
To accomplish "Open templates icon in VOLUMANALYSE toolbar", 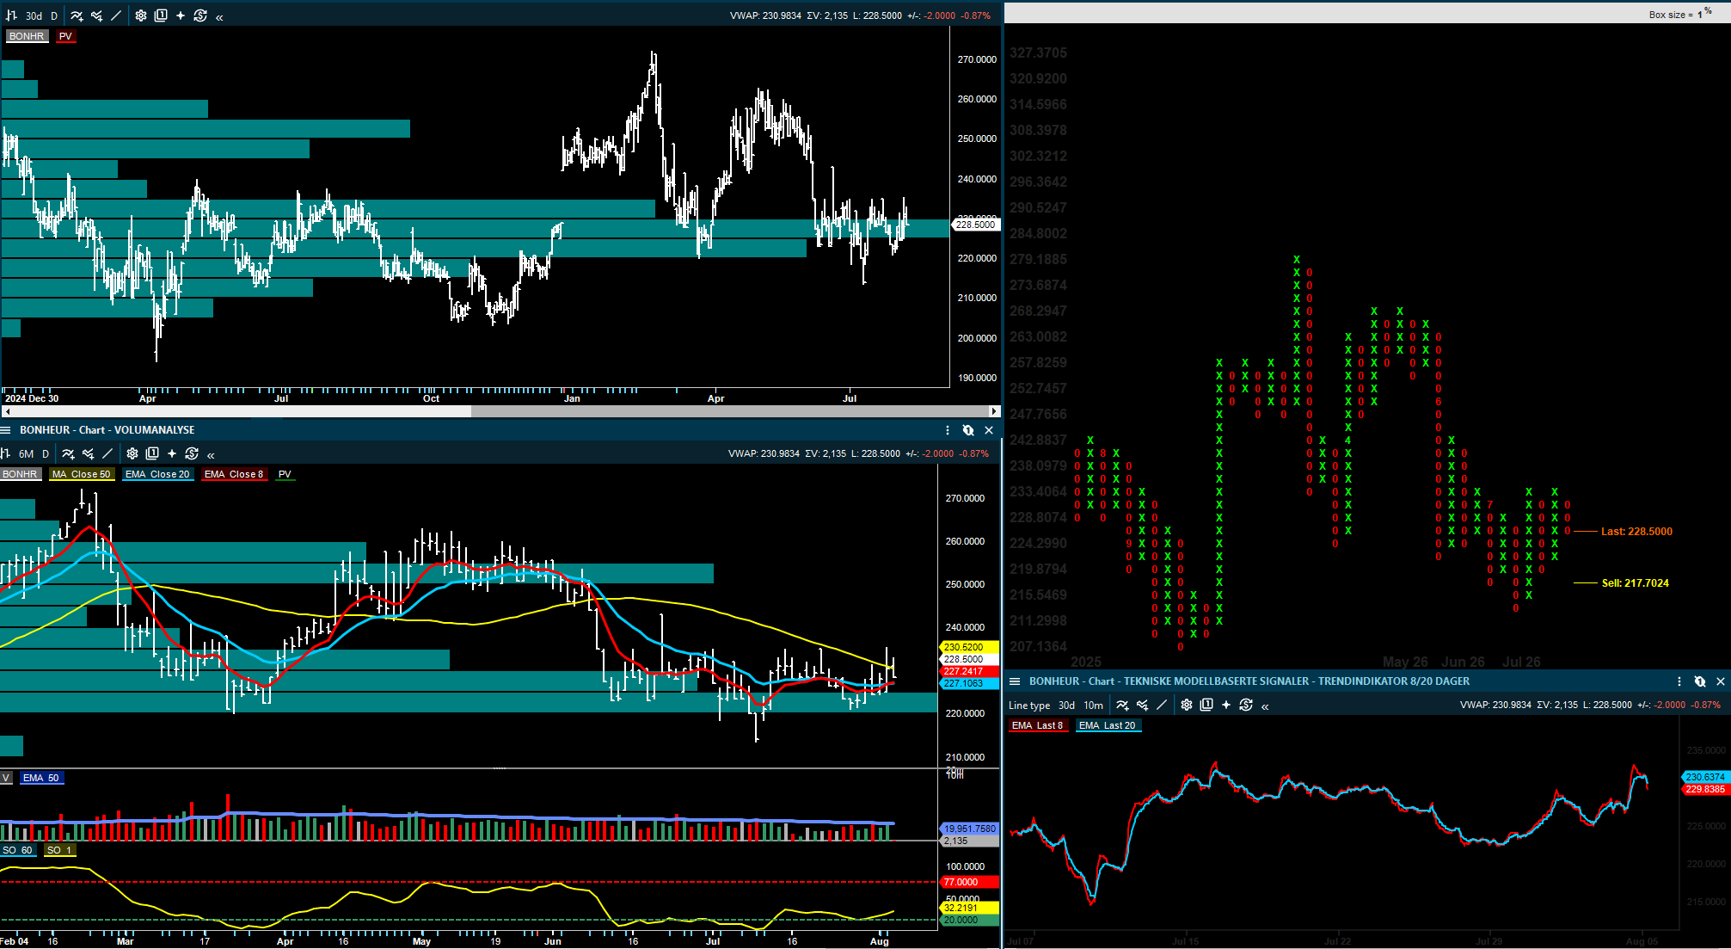I will coord(152,453).
